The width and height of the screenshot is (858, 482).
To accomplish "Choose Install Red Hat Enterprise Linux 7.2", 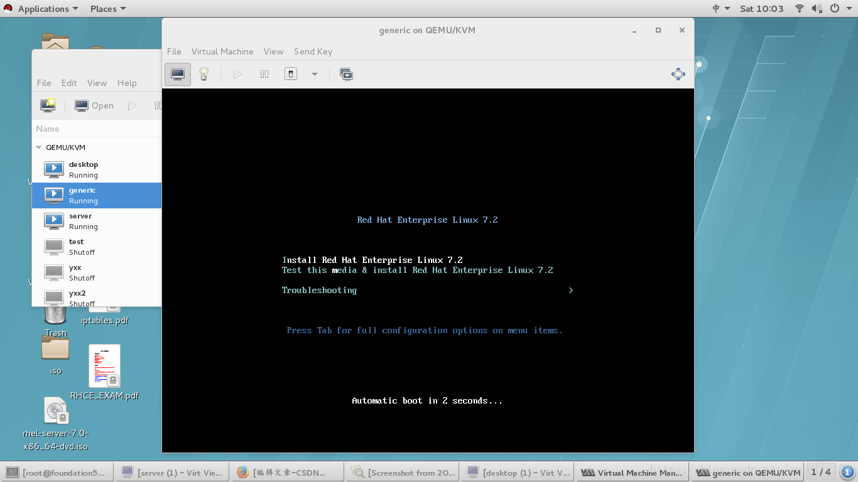I will 372,260.
